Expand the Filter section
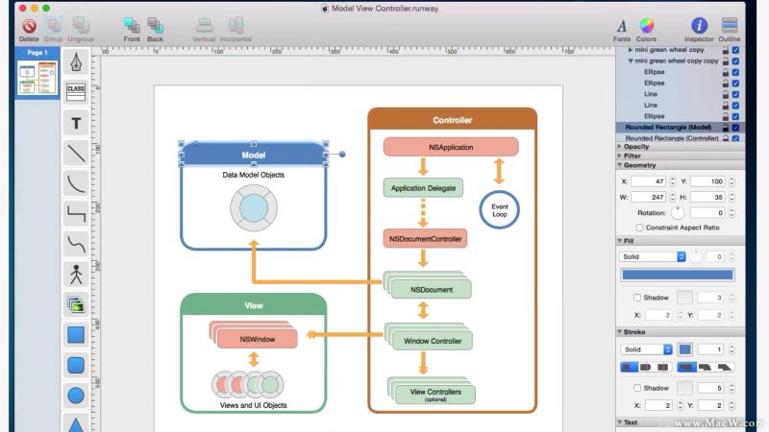Viewport: 769px width, 432px height. pos(619,156)
